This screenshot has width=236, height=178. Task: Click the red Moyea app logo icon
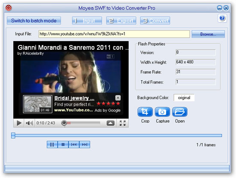coord(9,8)
